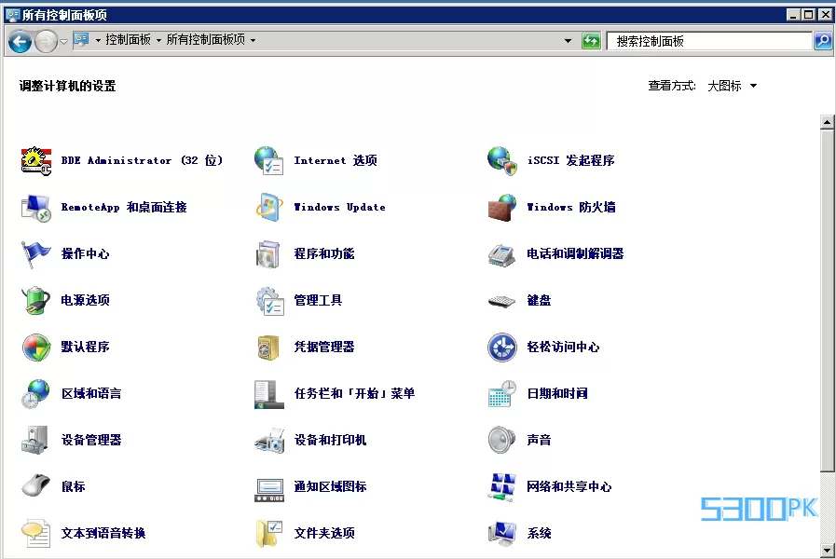Click the 设备管理器 label
This screenshot has height=559, width=836.
pos(91,440)
